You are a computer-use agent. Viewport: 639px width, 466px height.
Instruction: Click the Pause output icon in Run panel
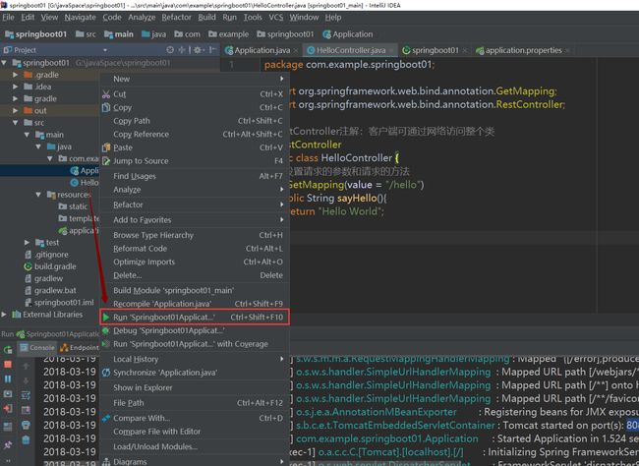[8, 379]
